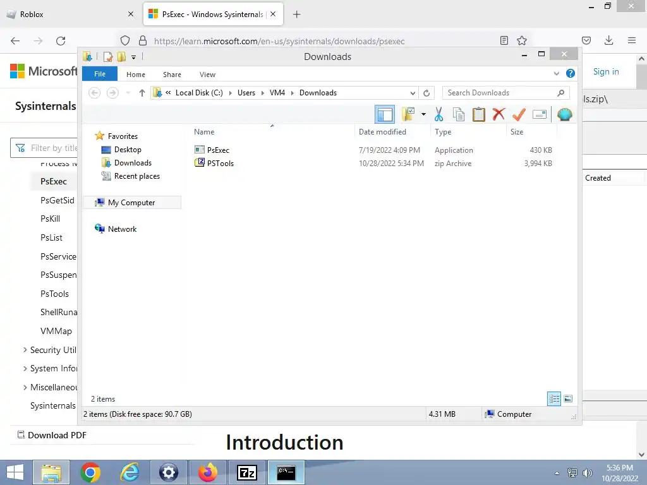Select the PsExec application file
This screenshot has width=647, height=485.
pos(218,150)
